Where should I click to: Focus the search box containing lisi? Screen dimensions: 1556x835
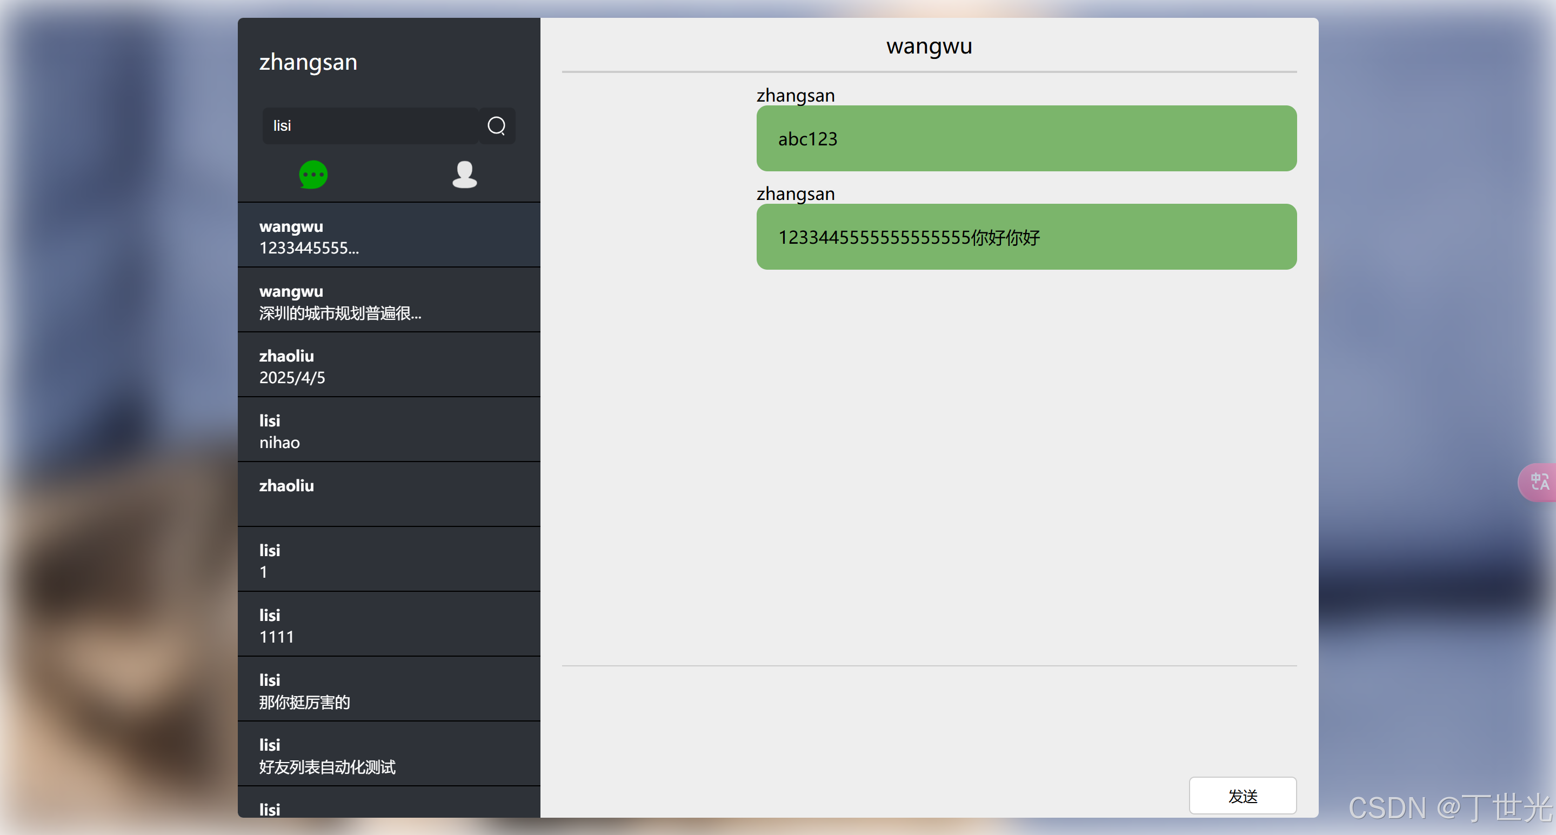[x=370, y=126]
